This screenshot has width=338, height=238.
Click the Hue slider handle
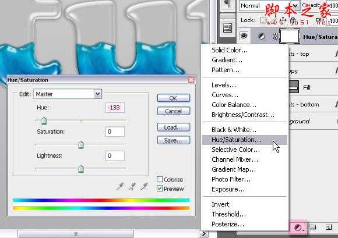click(x=44, y=121)
